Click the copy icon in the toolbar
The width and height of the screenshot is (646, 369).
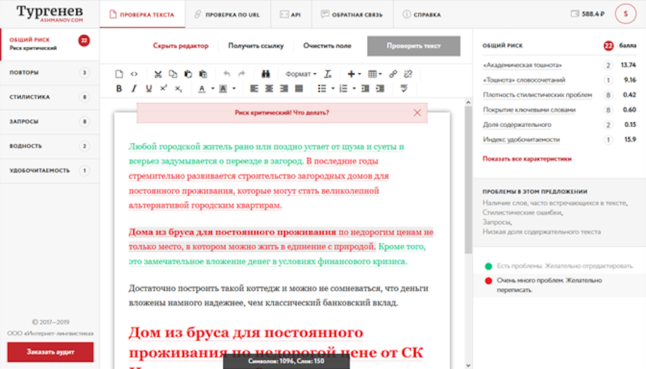(173, 74)
